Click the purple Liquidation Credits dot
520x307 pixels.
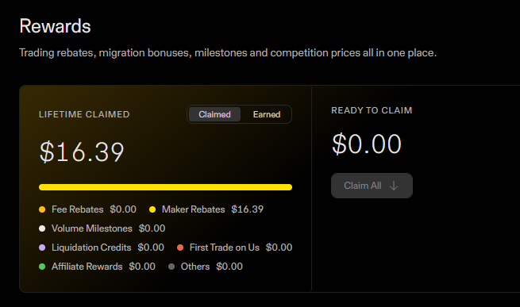click(x=42, y=248)
